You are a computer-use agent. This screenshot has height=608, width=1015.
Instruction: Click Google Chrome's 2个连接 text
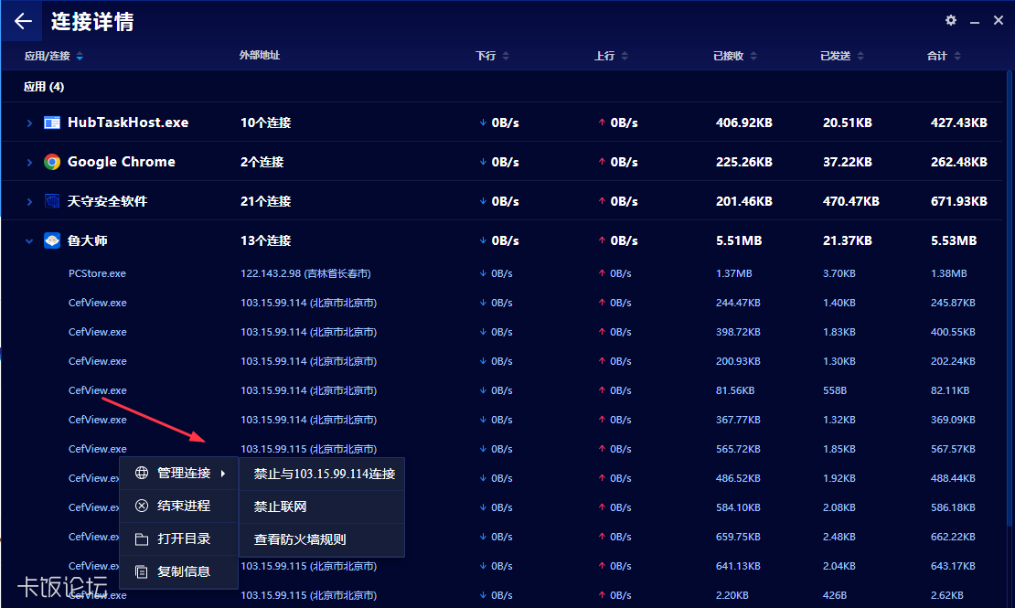tap(262, 162)
